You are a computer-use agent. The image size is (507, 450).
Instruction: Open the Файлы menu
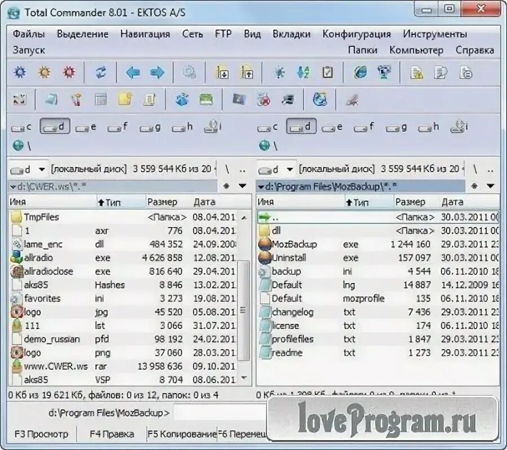(29, 34)
